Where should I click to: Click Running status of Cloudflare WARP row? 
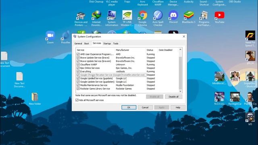(x=151, y=64)
